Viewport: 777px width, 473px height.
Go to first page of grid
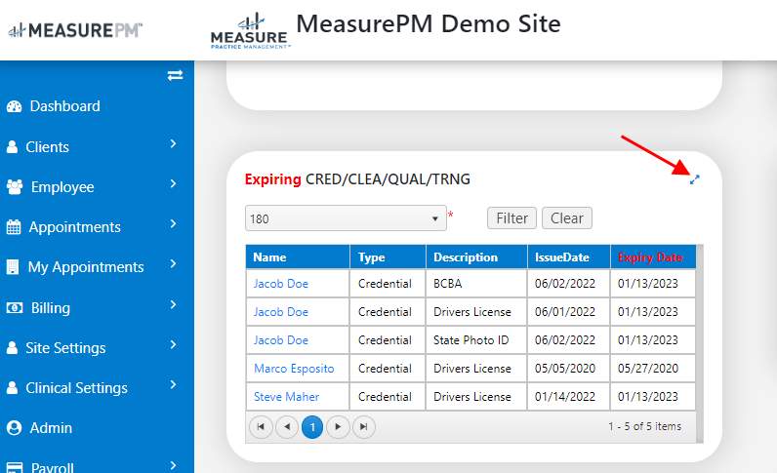click(x=261, y=427)
